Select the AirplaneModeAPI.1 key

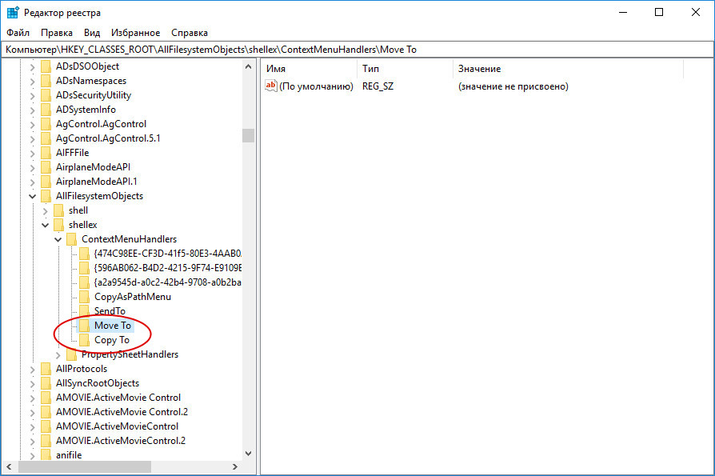(97, 182)
